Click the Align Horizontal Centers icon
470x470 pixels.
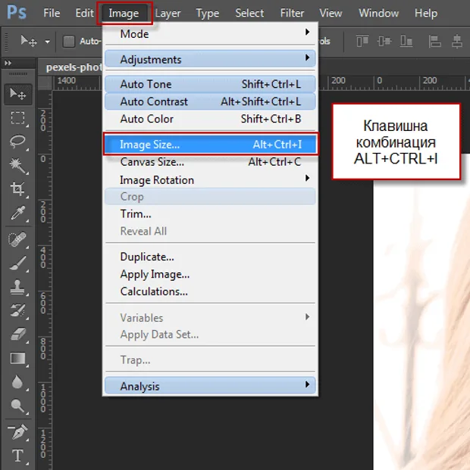coord(457,41)
